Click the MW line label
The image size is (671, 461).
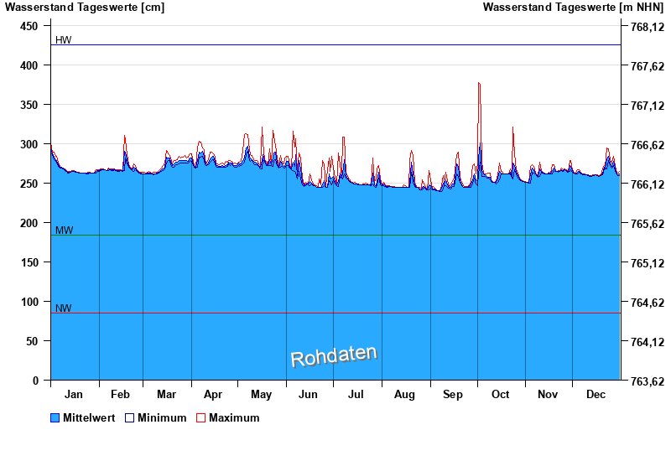(x=65, y=230)
